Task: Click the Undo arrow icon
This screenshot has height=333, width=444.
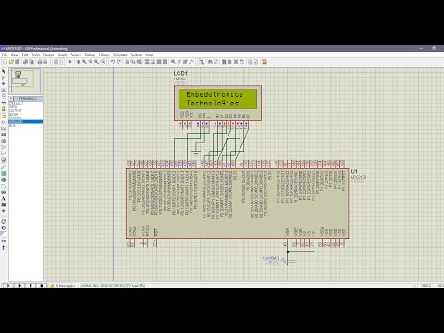Action: [113, 62]
